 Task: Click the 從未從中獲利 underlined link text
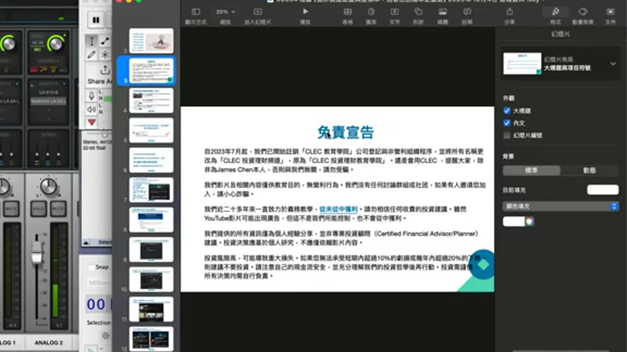pos(338,209)
